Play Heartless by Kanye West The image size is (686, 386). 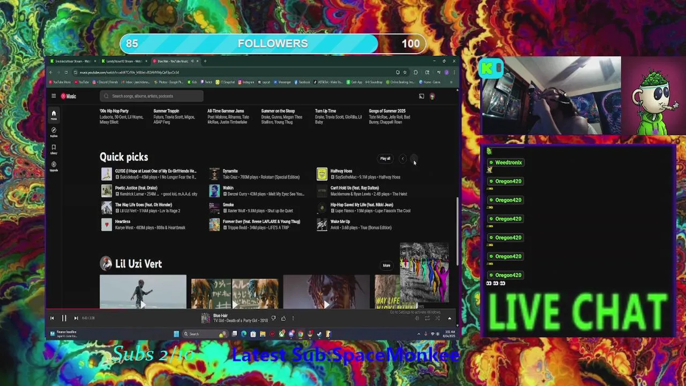tap(123, 221)
